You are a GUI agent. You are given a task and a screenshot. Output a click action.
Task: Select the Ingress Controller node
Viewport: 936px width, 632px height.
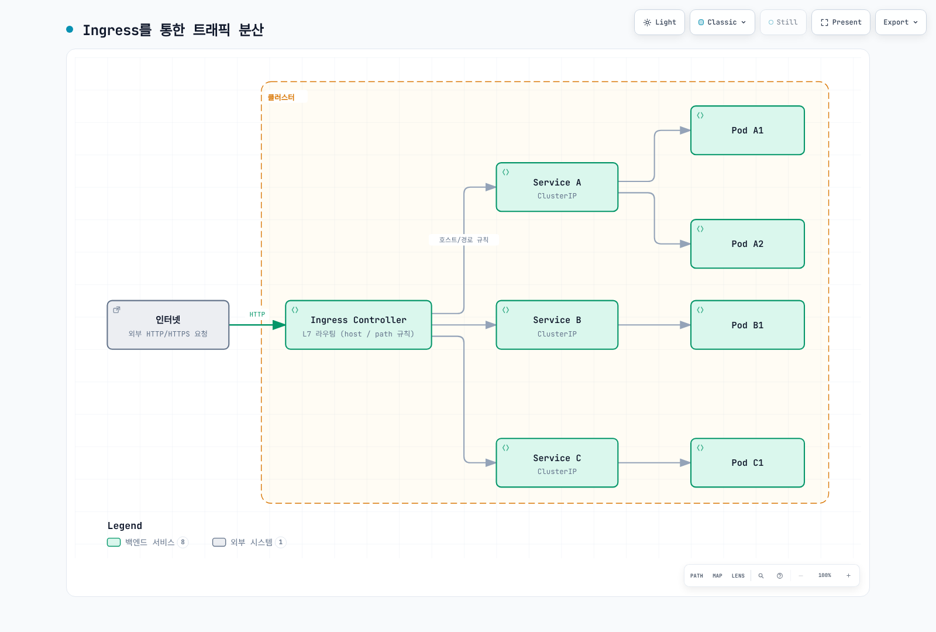coord(359,325)
